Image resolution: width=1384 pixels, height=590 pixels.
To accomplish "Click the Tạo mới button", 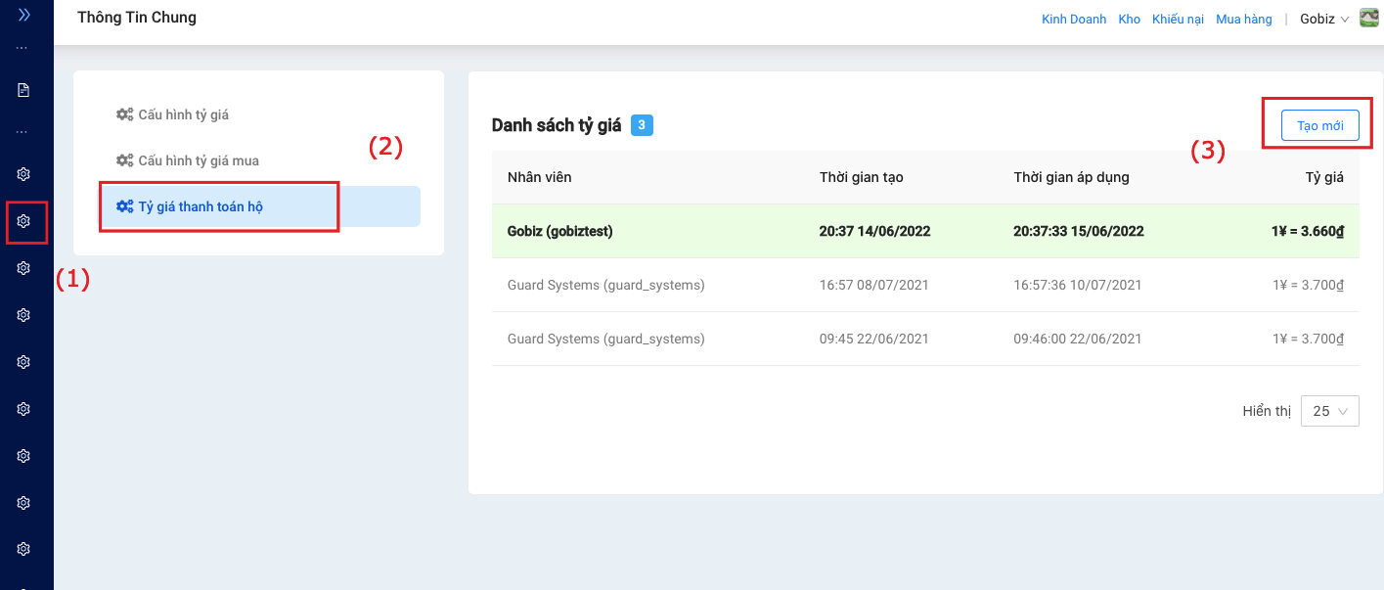I will point(1319,126).
